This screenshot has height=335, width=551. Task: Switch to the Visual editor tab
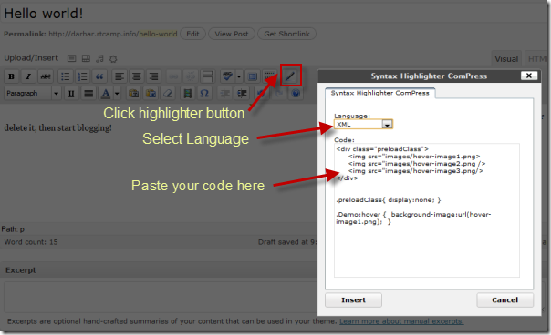(506, 59)
